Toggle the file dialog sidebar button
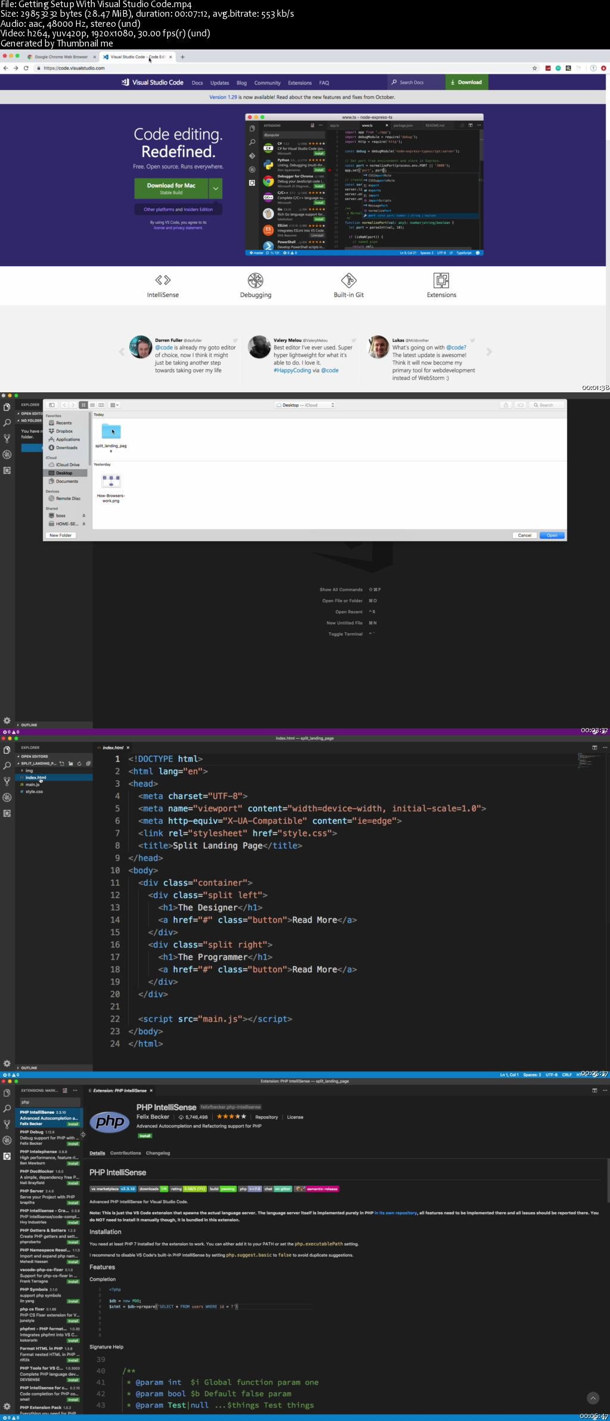The image size is (610, 1421). pyautogui.click(x=52, y=405)
